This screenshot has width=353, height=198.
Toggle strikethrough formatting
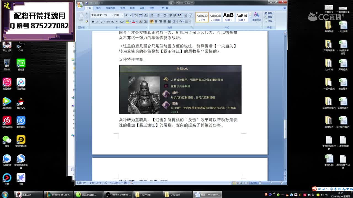[x=108, y=21]
